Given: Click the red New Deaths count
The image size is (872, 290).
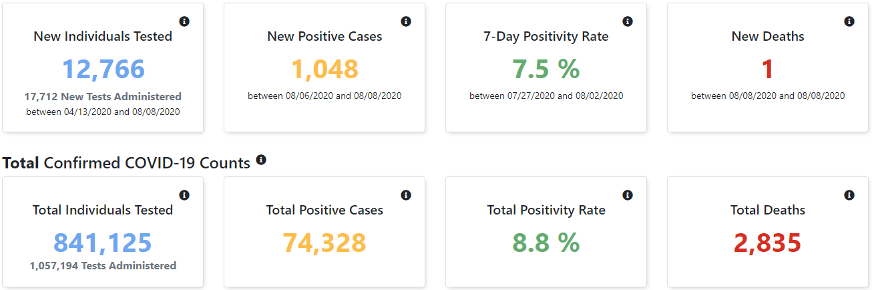Looking at the screenshot, I should [x=767, y=69].
